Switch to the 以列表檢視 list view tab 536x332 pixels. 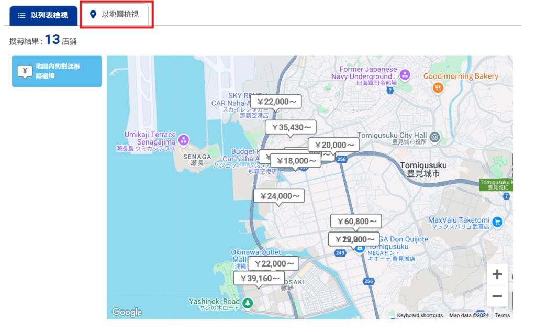[x=43, y=15]
